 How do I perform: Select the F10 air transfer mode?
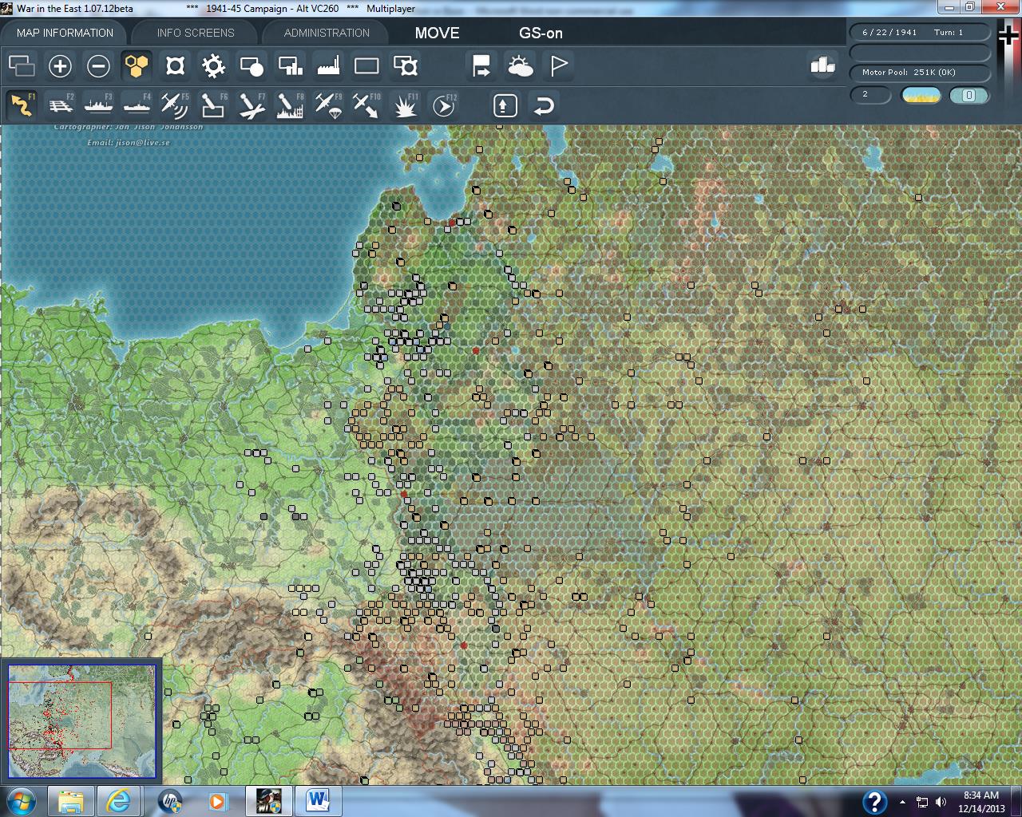366,105
